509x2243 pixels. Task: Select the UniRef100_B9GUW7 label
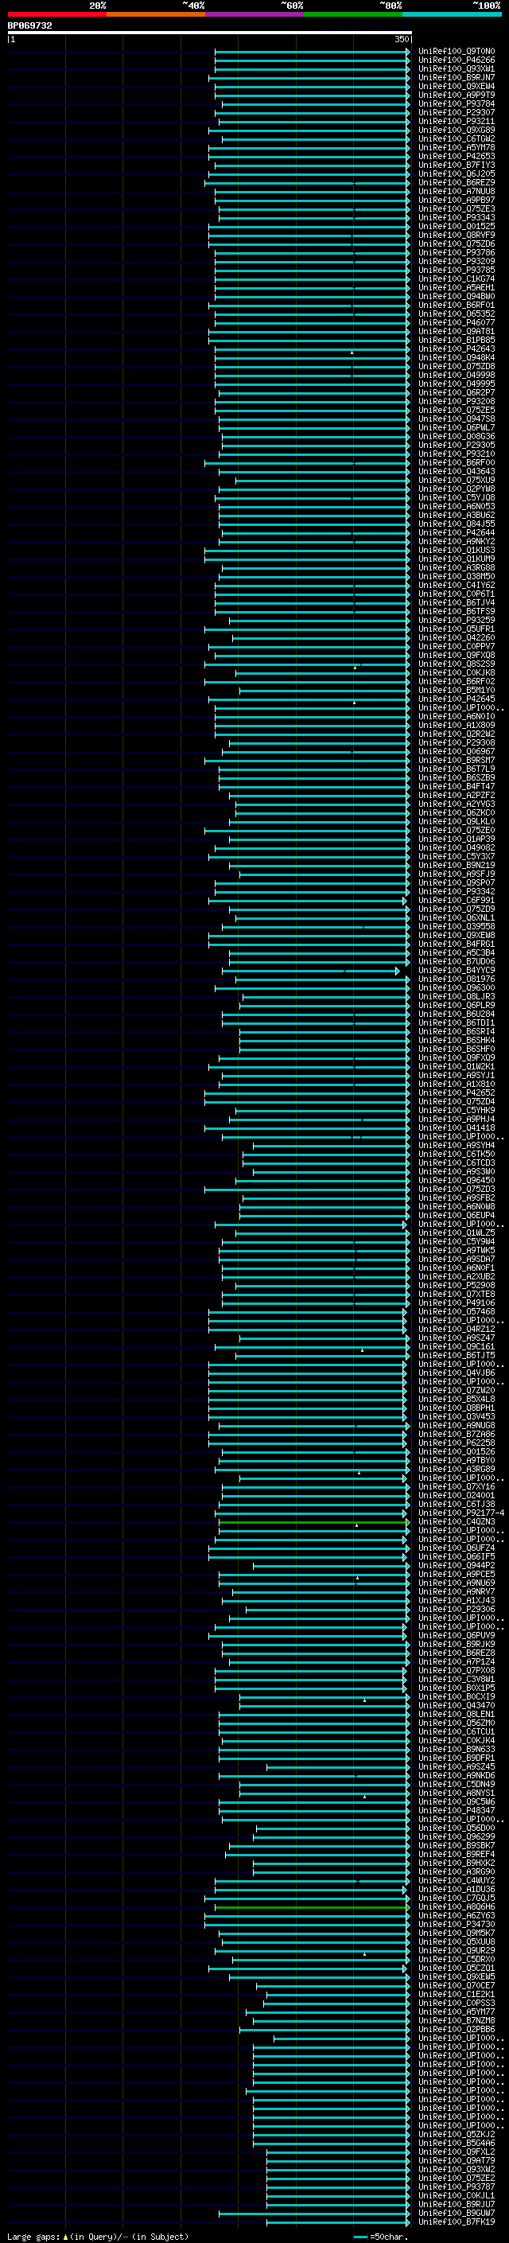(x=456, y=2213)
